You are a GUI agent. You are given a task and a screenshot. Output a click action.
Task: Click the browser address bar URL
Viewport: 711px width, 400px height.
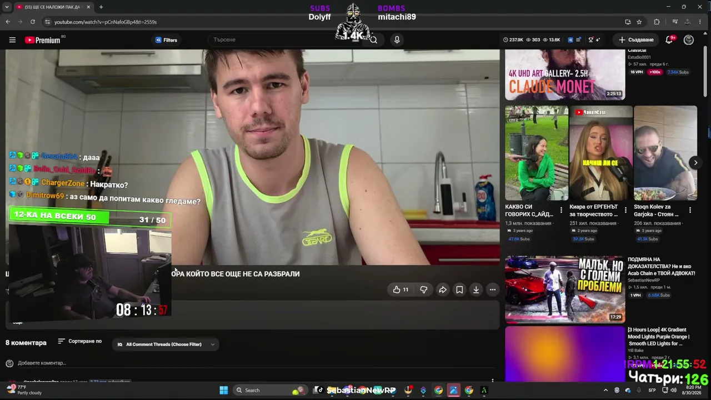coord(106,22)
